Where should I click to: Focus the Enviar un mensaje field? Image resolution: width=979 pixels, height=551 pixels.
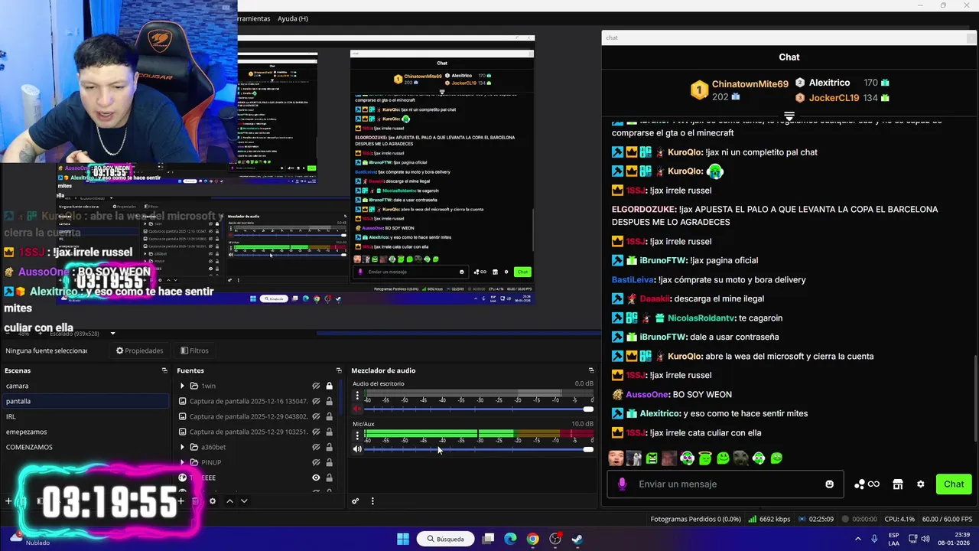(x=725, y=484)
